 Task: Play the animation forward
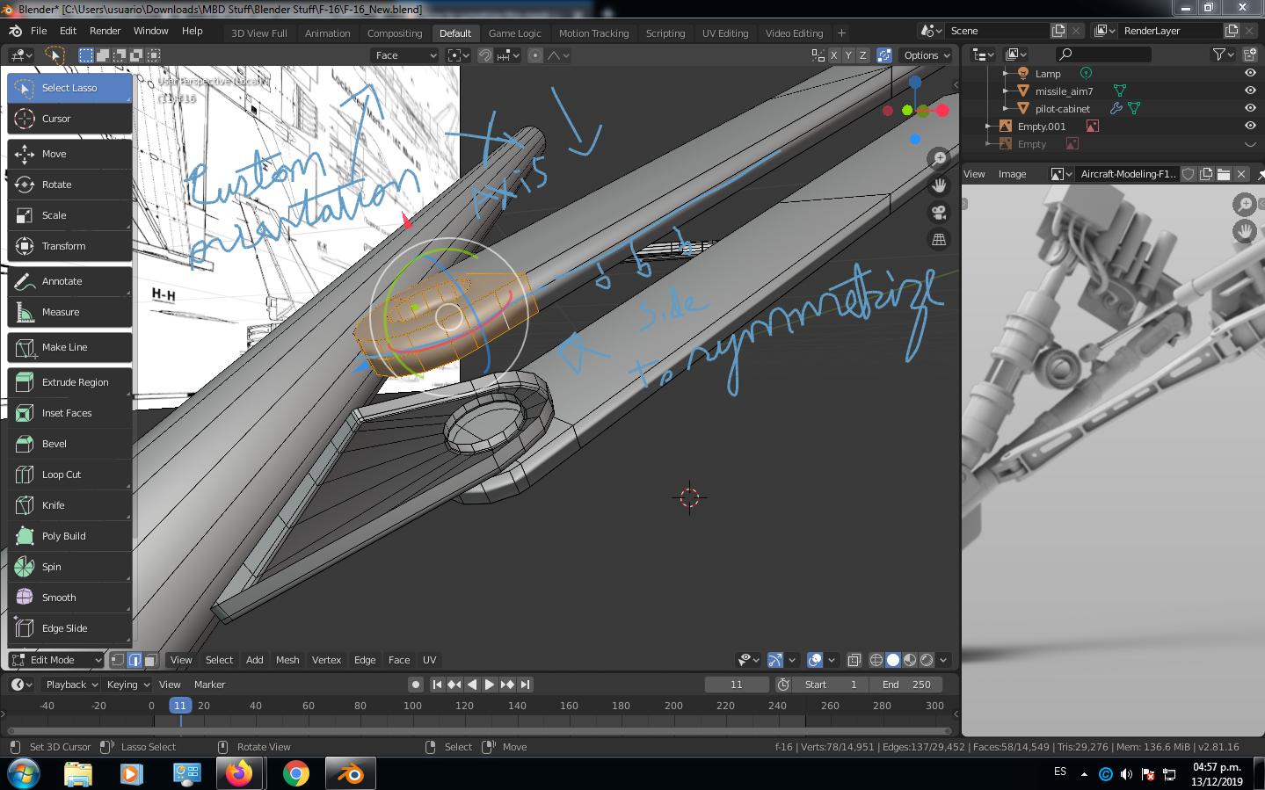click(490, 685)
